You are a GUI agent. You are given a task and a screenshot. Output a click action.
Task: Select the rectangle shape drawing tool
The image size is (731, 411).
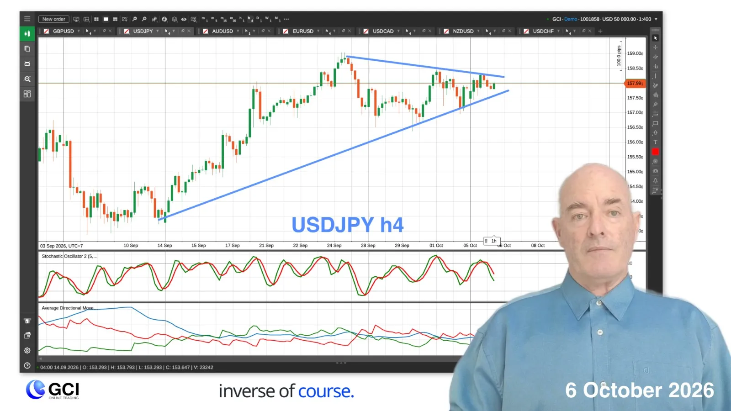click(x=655, y=123)
